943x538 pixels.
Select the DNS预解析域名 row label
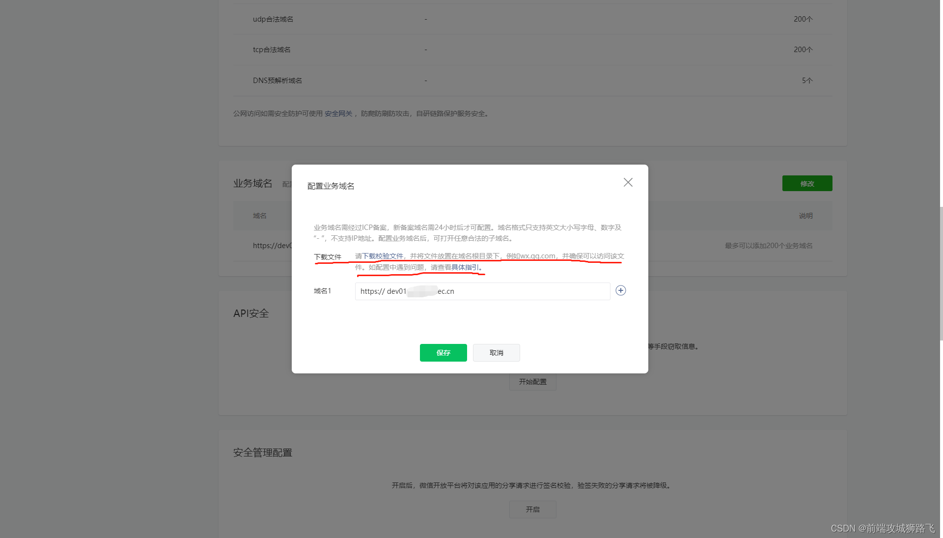277,81
